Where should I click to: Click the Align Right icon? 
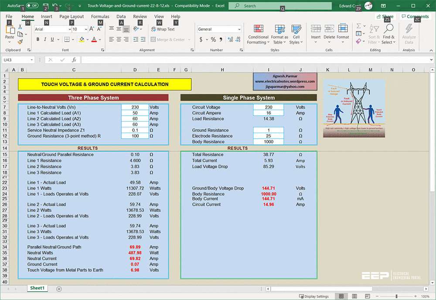tap(126, 40)
